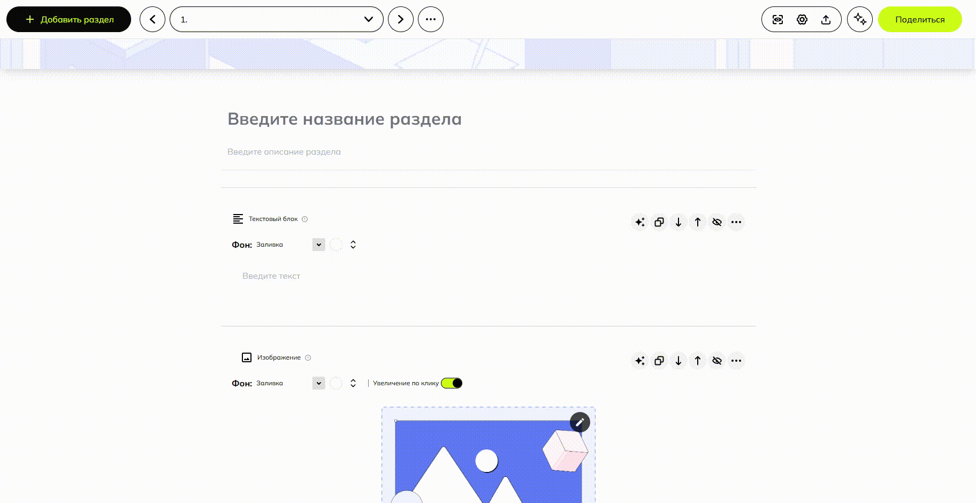Screen dimensions: 976x503
Task: Open text block more options menu
Action: point(736,222)
